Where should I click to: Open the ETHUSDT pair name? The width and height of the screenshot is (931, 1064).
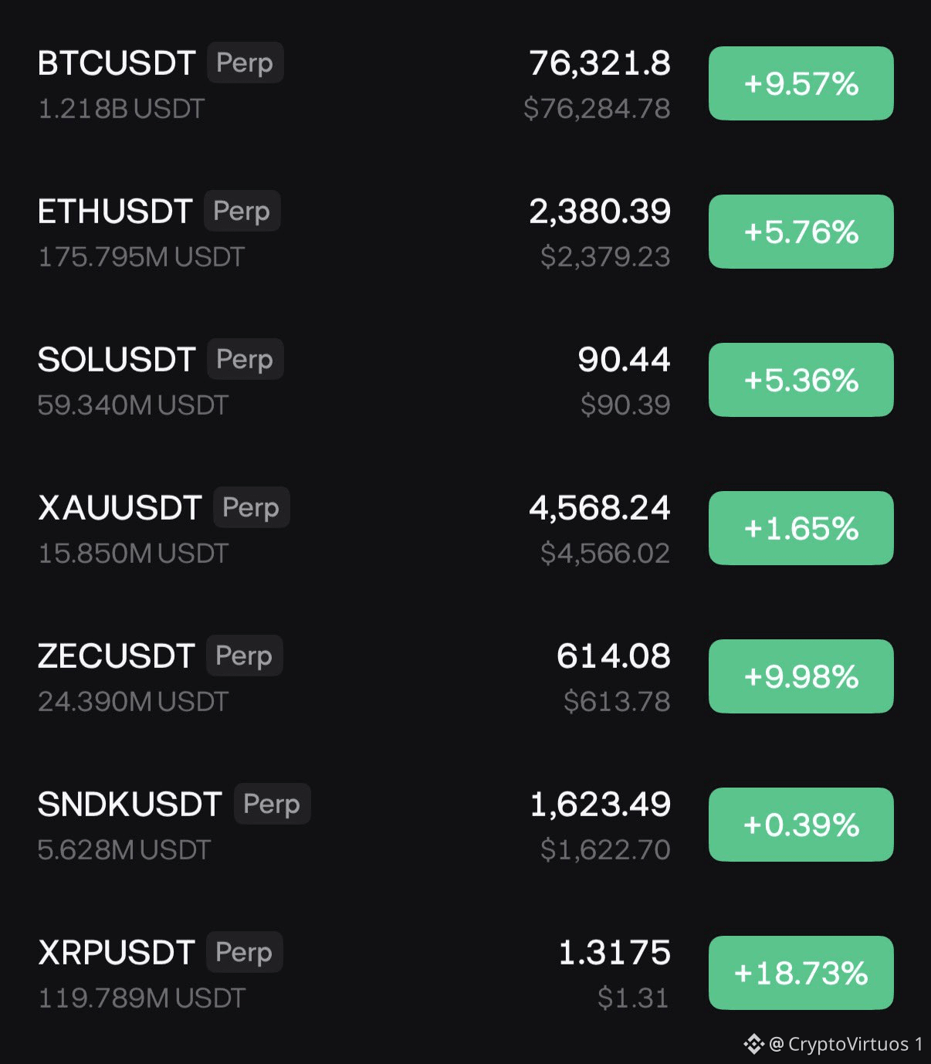pyautogui.click(x=115, y=212)
